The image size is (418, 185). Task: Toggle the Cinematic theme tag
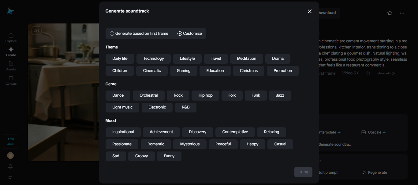tap(152, 71)
